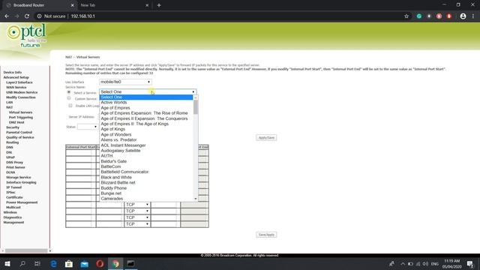Open Diagnostics in sidebar
The height and width of the screenshot is (270, 480).
click(x=13, y=217)
